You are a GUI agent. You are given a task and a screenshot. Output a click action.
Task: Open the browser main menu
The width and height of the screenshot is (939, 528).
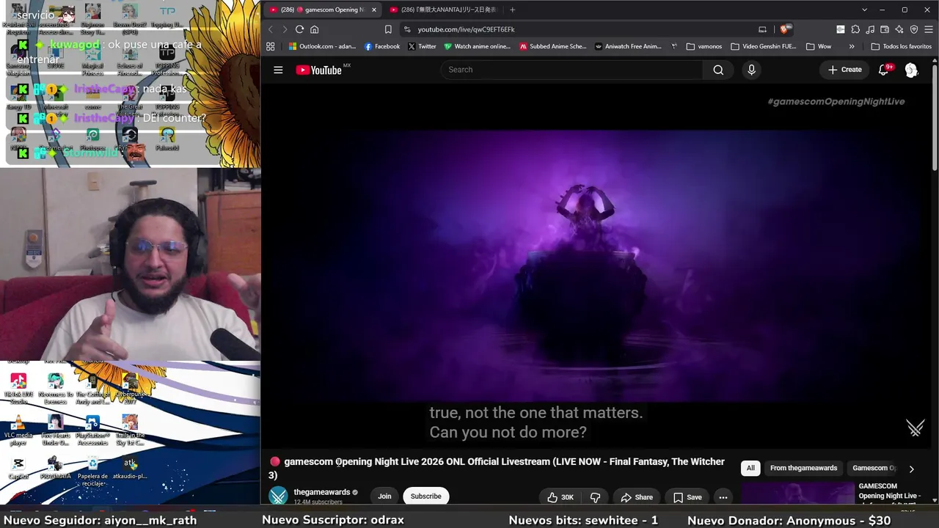tap(929, 29)
